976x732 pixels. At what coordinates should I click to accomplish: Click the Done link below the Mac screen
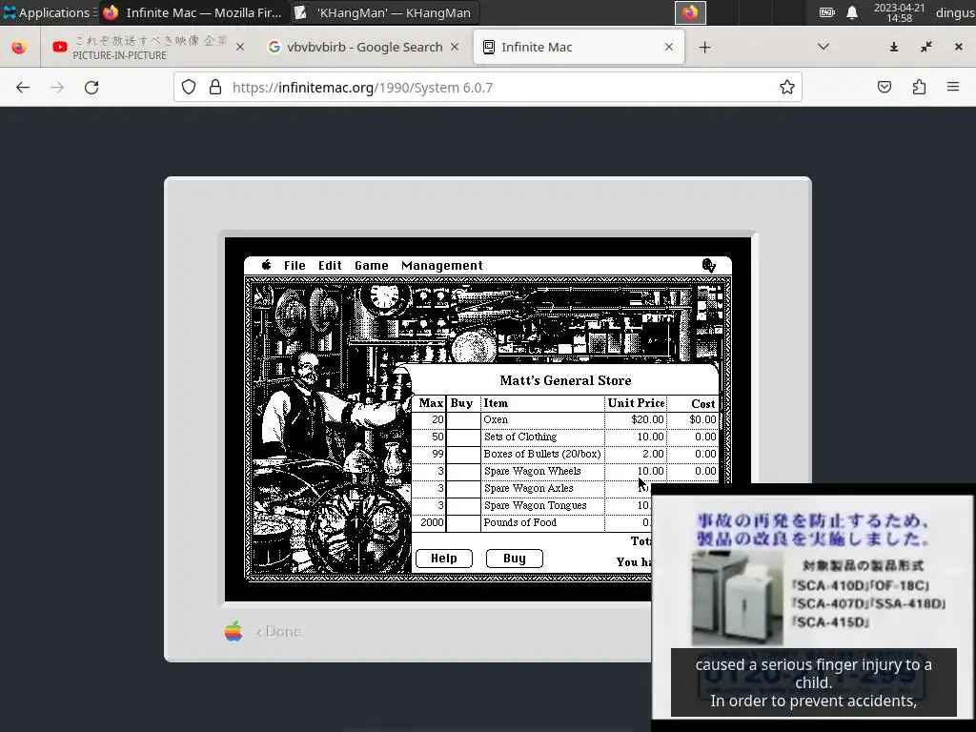tap(279, 631)
